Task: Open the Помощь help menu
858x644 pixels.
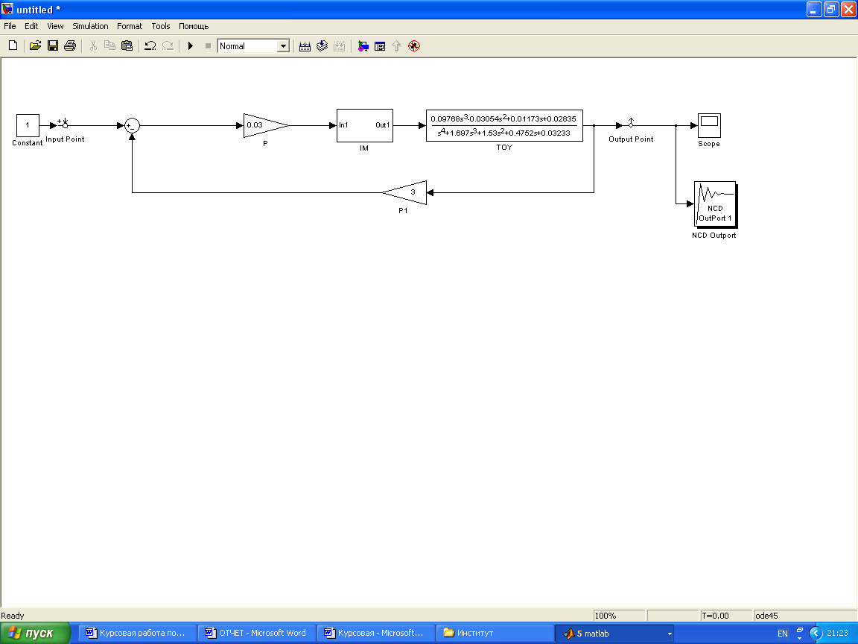Action: 194,26
